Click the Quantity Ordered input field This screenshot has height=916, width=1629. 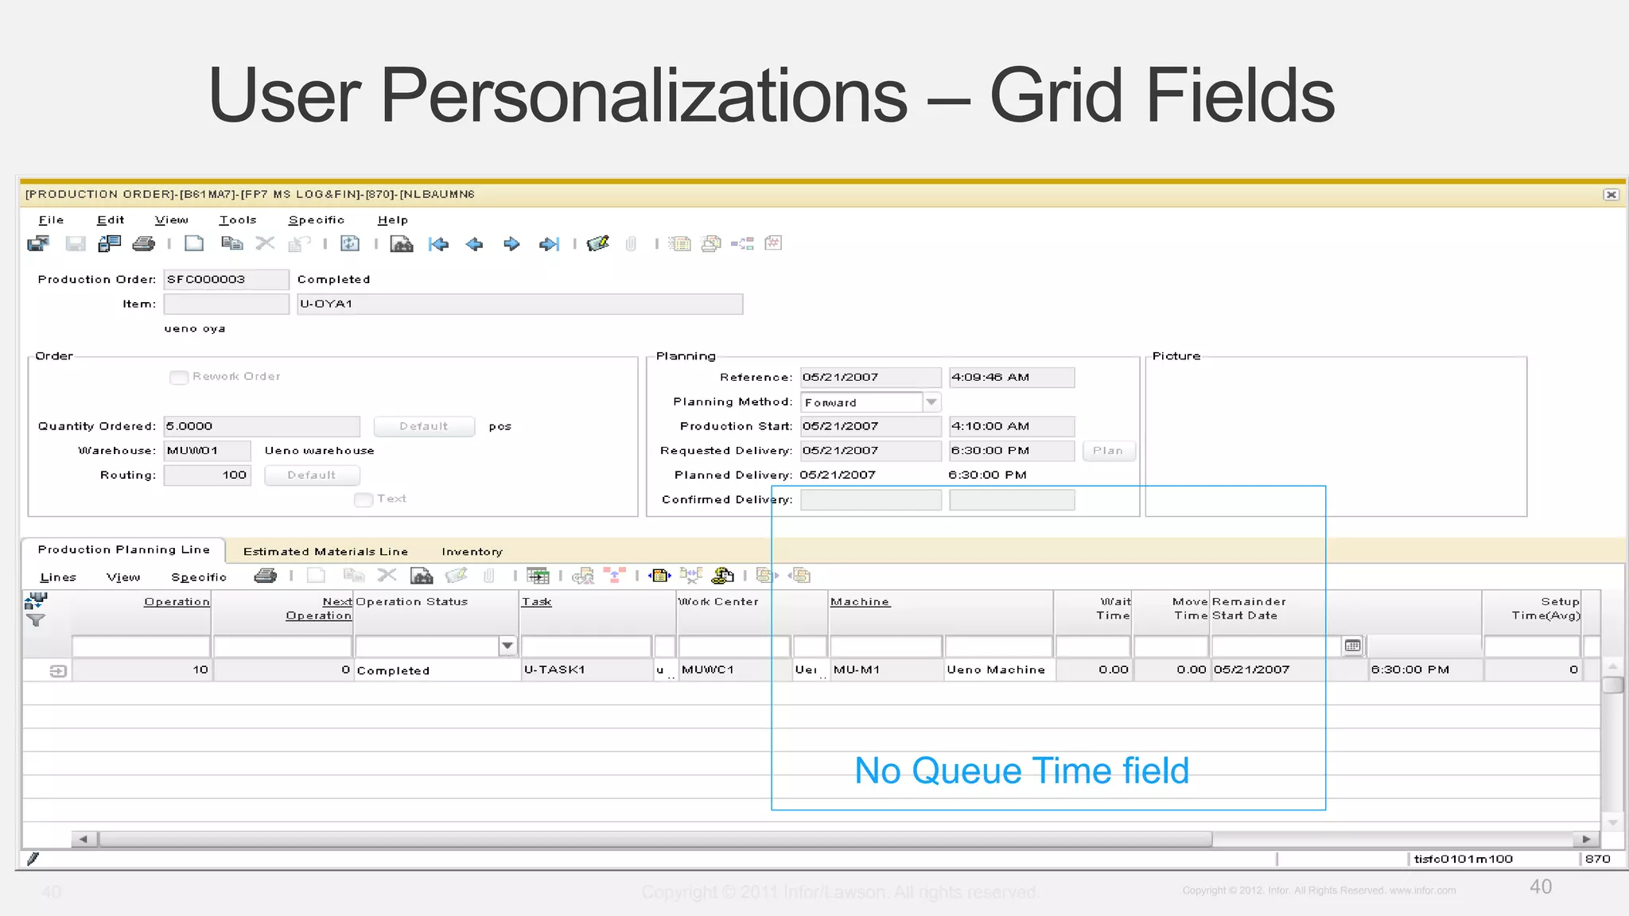tap(262, 426)
